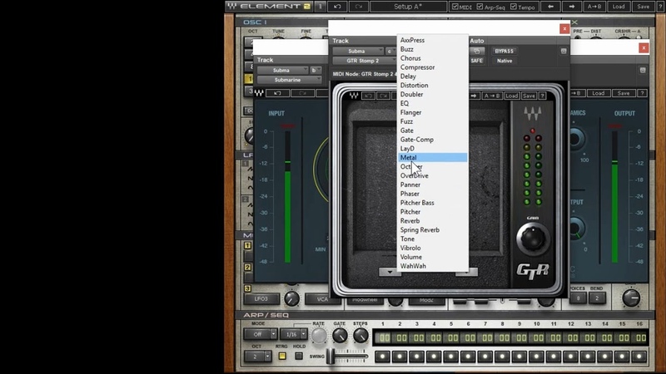Toggle the Arp-Seq checkbox
This screenshot has width=666, height=374.
tap(480, 7)
